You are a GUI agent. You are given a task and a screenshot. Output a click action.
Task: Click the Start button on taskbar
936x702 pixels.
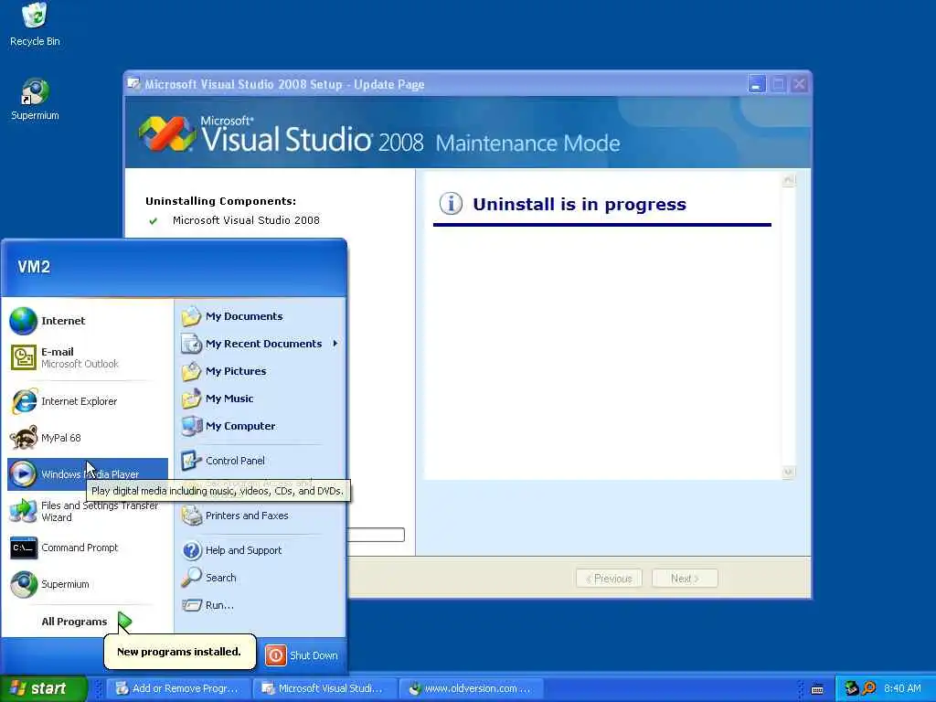coord(43,688)
